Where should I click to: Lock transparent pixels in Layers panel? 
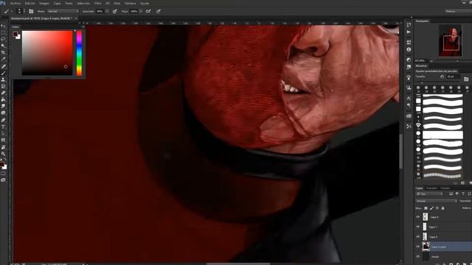coord(426,208)
